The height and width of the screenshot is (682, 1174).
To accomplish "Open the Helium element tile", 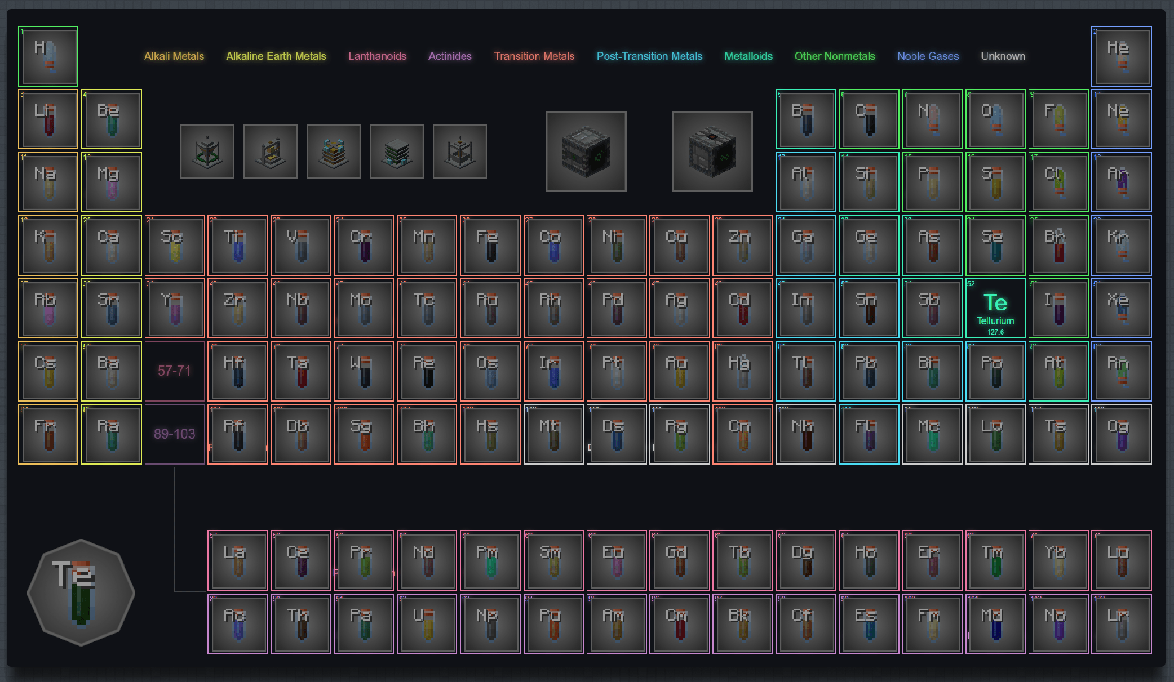I will click(x=1121, y=56).
